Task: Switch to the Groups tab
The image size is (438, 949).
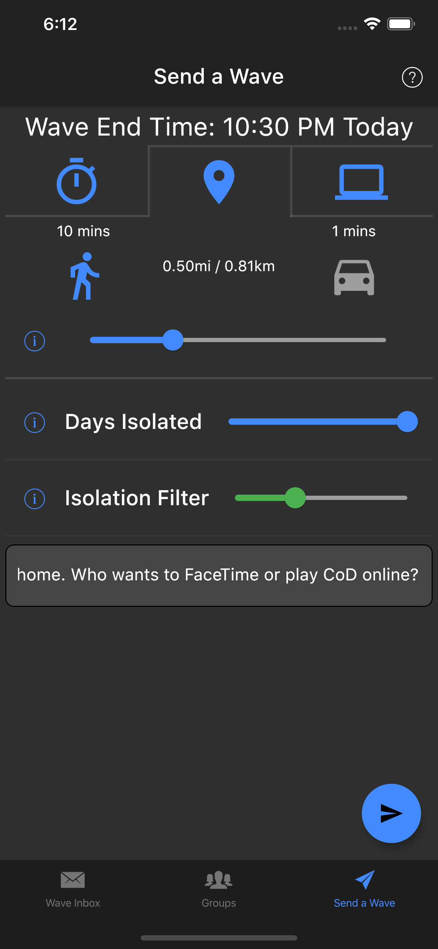Action: (x=219, y=889)
